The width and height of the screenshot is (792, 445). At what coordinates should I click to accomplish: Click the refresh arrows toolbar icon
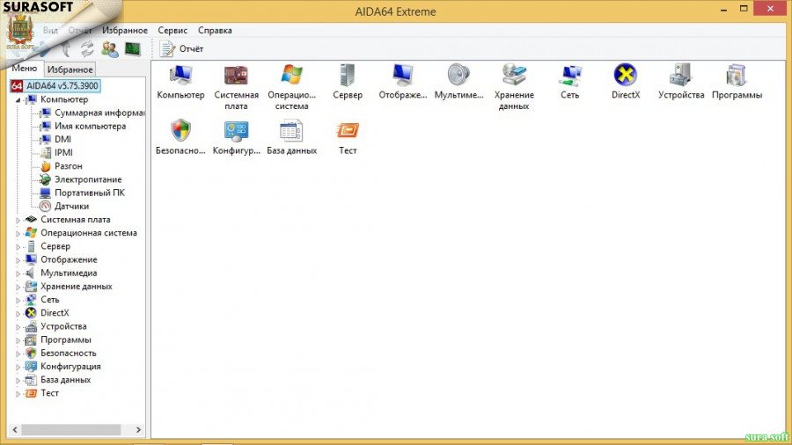[87, 49]
